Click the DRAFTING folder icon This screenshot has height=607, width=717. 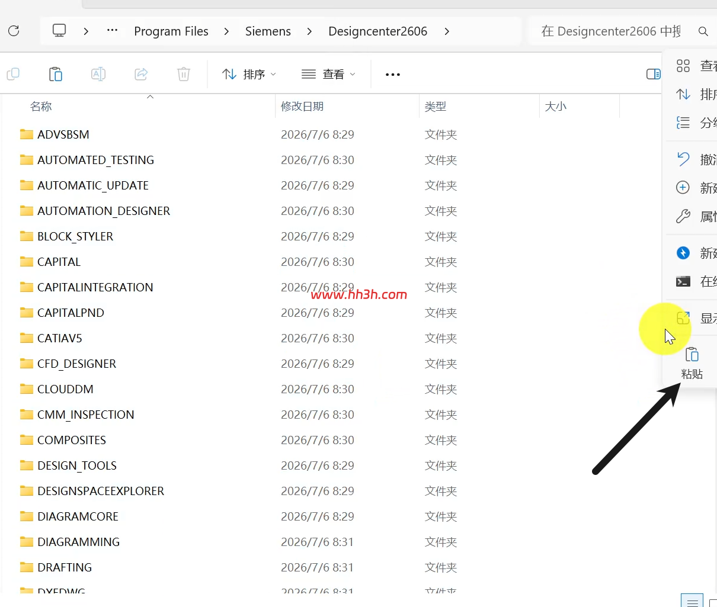pyautogui.click(x=27, y=567)
